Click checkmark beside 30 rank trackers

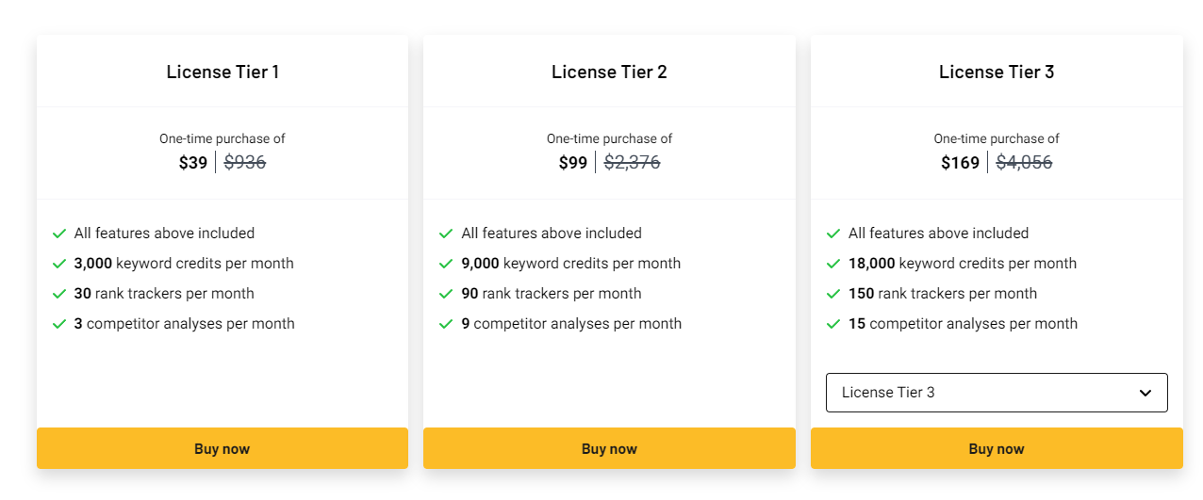[59, 294]
